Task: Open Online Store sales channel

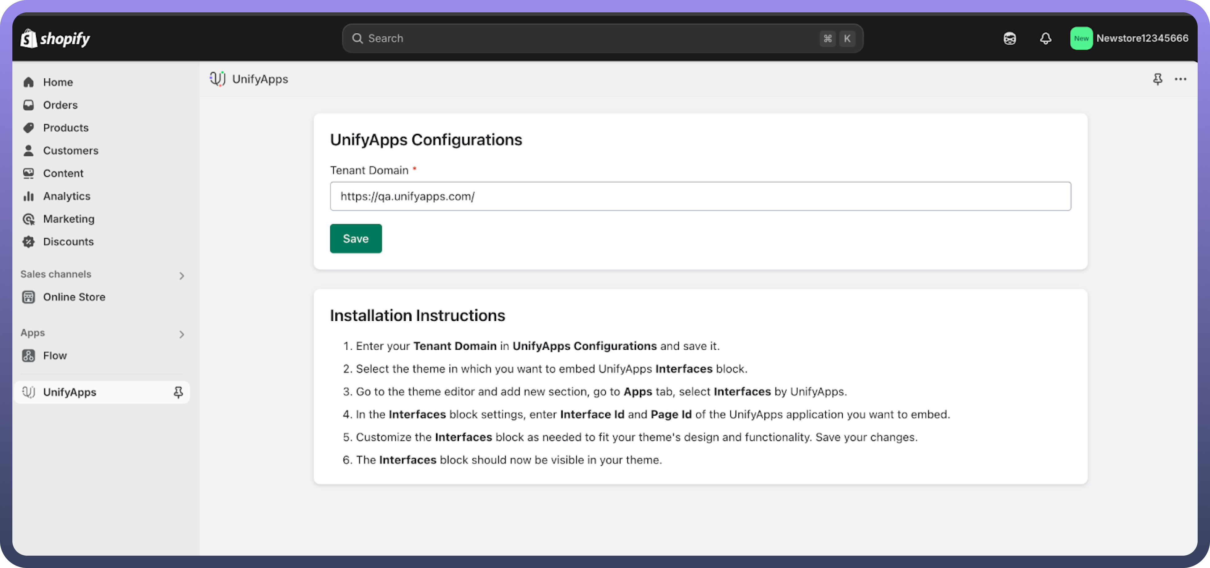Action: pos(74,297)
